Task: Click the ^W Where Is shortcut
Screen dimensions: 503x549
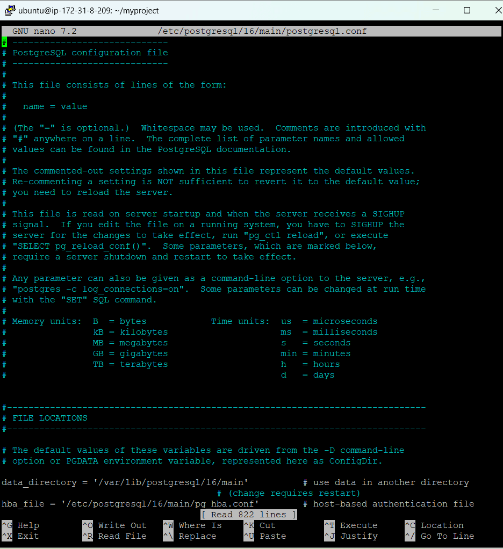Action: tap(192, 525)
